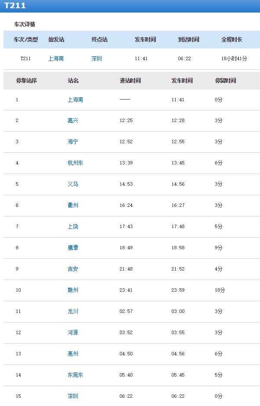Open the 鹰潭 station link
Viewport: 260px width, 406px height.
click(73, 248)
